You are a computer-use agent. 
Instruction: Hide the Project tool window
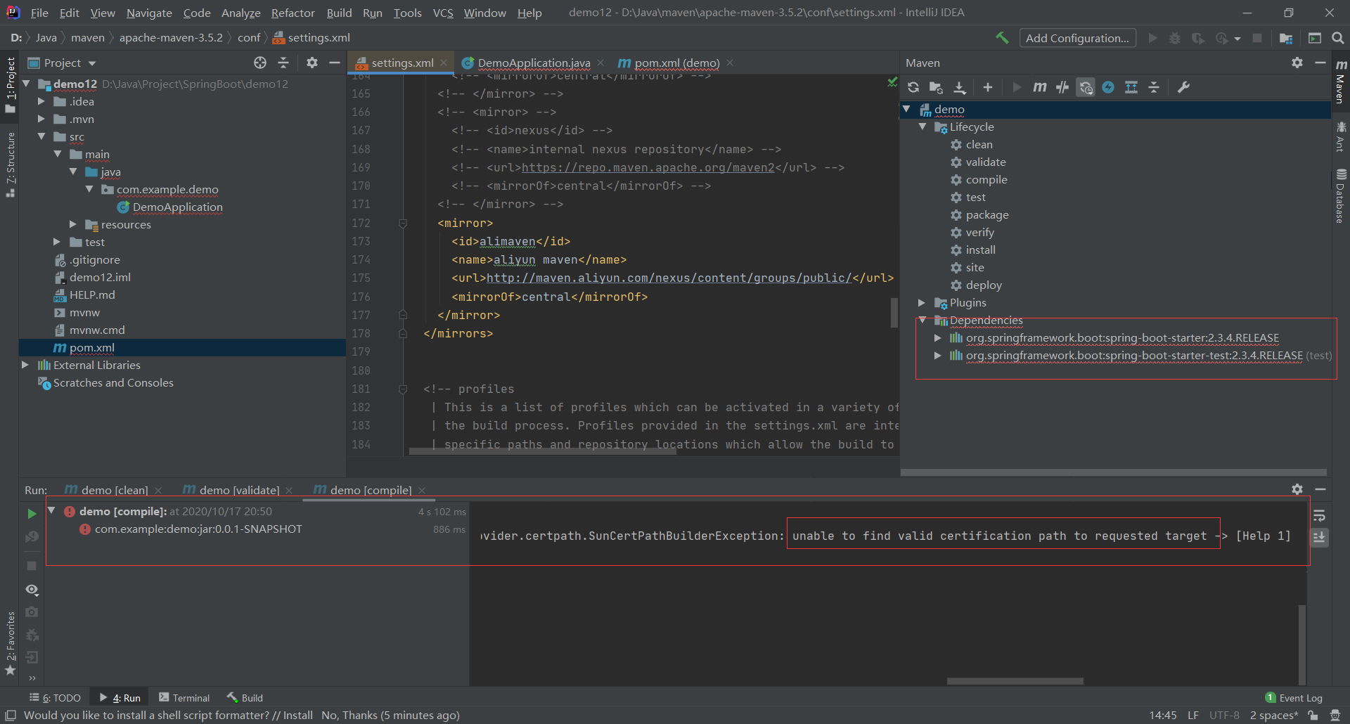point(335,63)
